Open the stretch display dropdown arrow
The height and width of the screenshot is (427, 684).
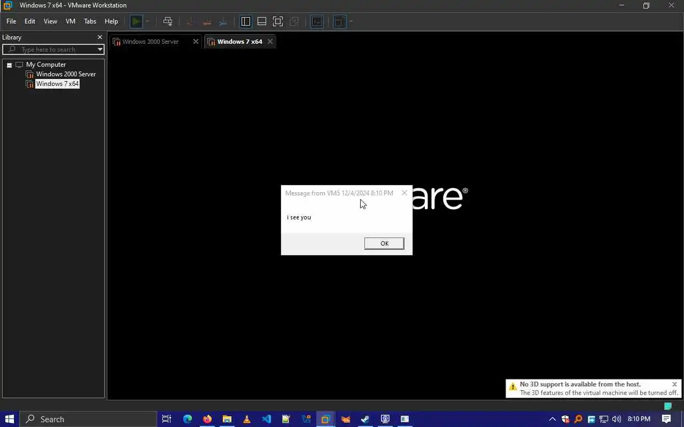(351, 21)
